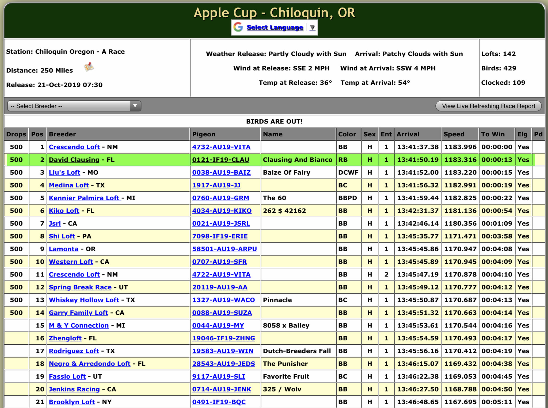Click the map pin icon beside Distance
This screenshot has height=408, width=548.
[89, 67]
